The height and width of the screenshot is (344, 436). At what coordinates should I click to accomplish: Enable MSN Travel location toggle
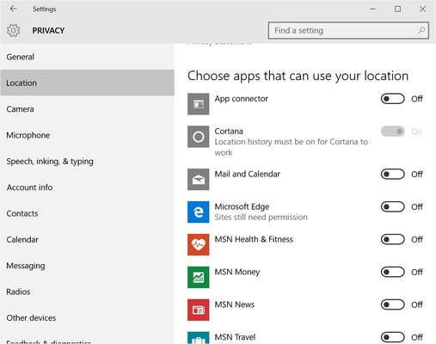click(392, 337)
